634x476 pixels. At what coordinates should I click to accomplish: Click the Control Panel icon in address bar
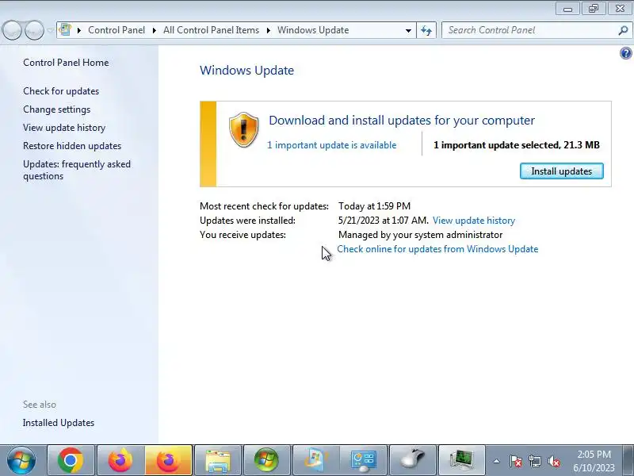65,30
